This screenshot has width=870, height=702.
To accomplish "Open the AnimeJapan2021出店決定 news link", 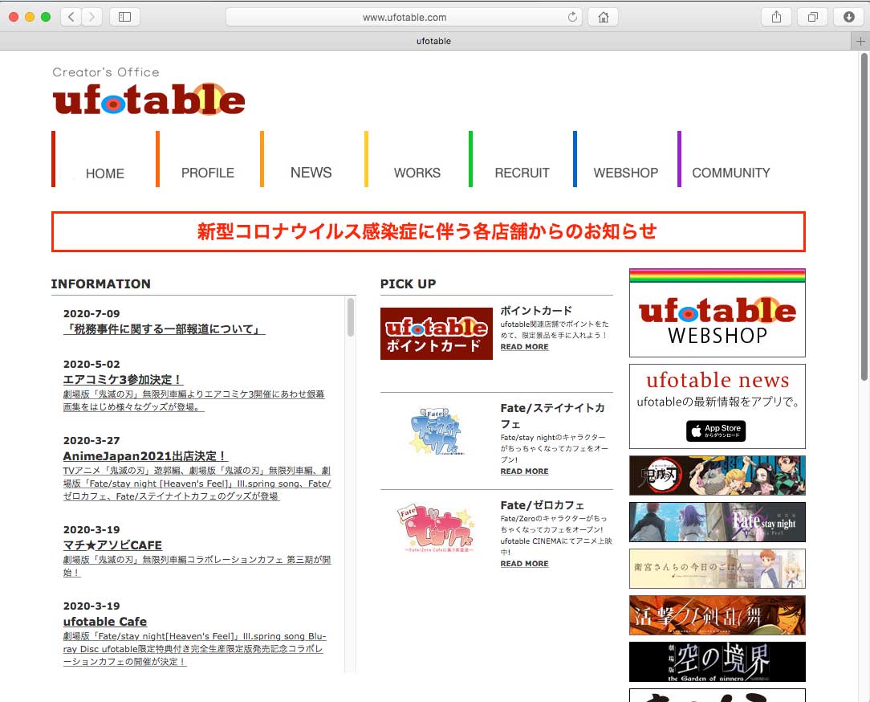I will (145, 455).
